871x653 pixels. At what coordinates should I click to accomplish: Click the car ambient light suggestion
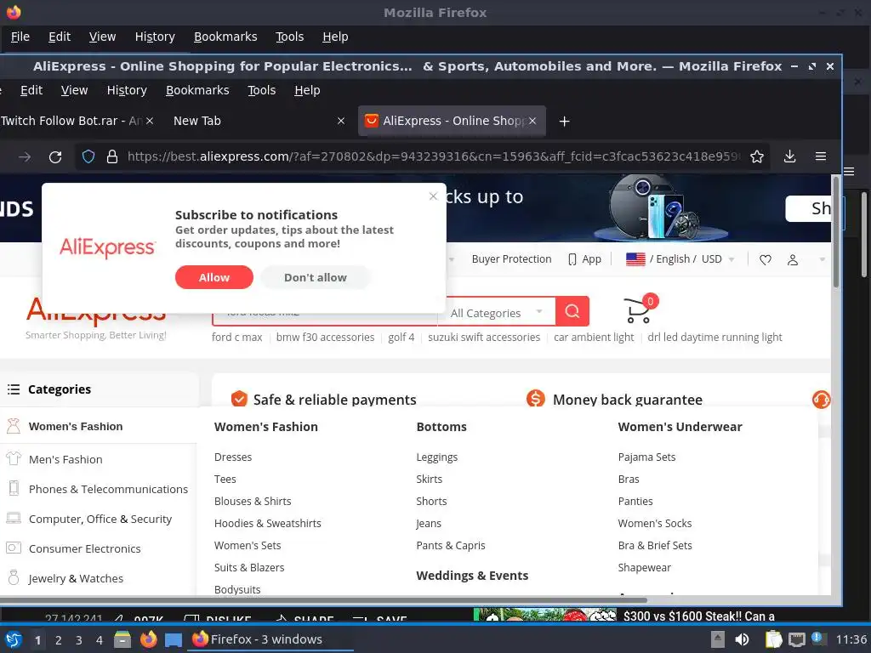coord(593,337)
